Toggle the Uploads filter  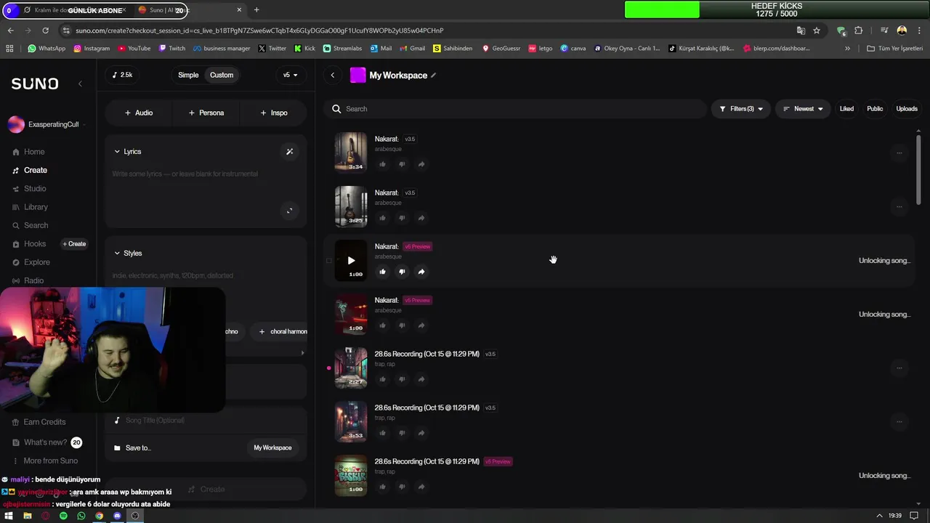tap(907, 109)
